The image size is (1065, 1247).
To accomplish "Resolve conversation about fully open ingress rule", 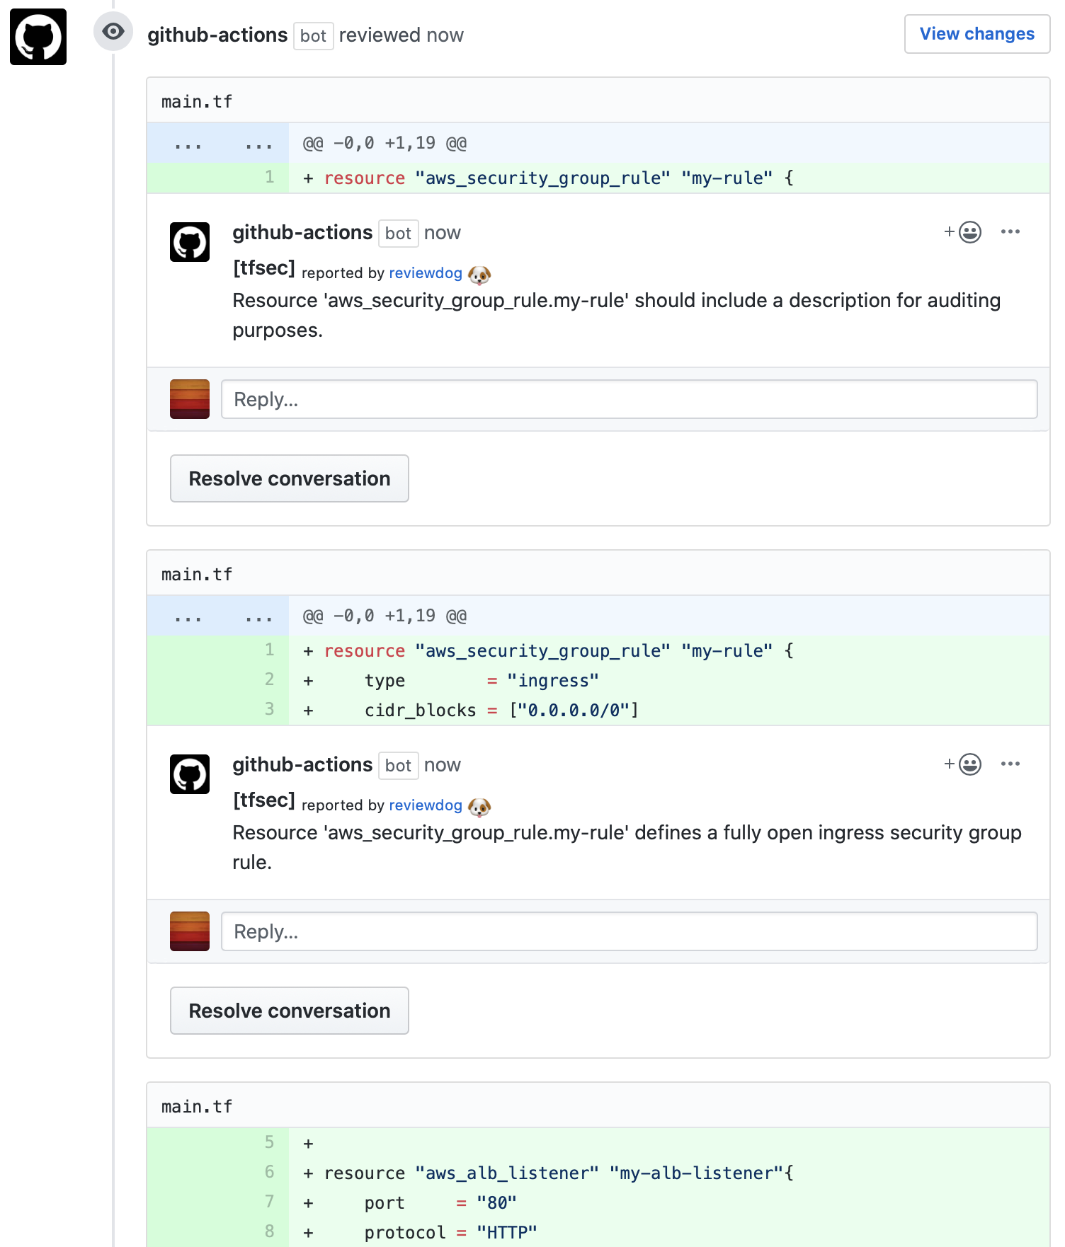I will pos(290,1011).
